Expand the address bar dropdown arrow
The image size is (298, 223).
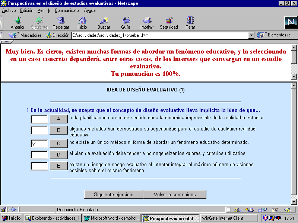(251, 35)
